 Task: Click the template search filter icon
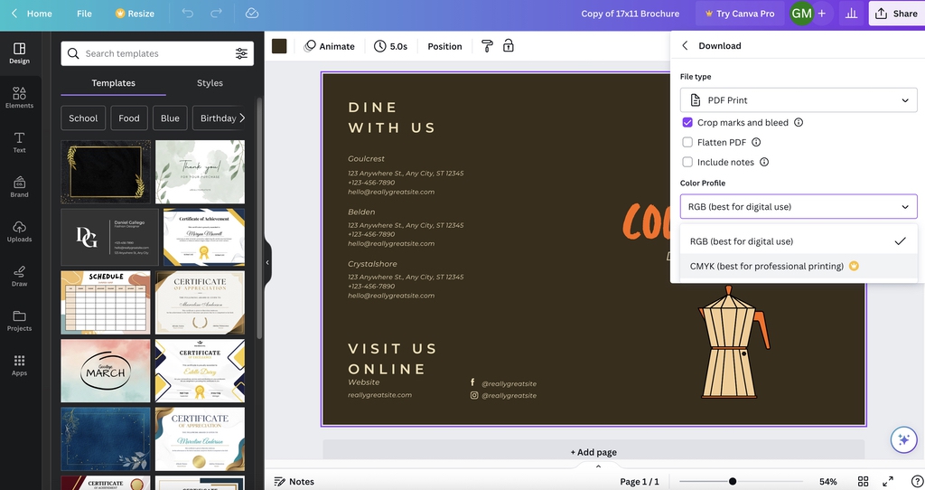241,53
